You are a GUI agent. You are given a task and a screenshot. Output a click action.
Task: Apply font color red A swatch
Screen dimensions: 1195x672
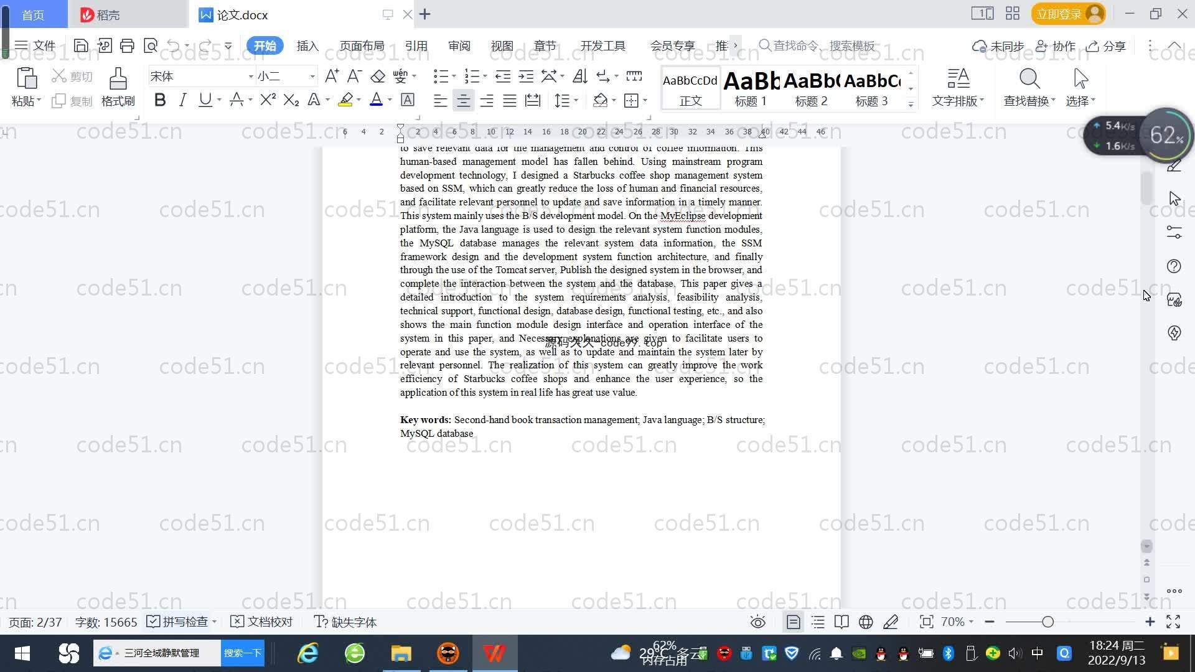pyautogui.click(x=376, y=100)
